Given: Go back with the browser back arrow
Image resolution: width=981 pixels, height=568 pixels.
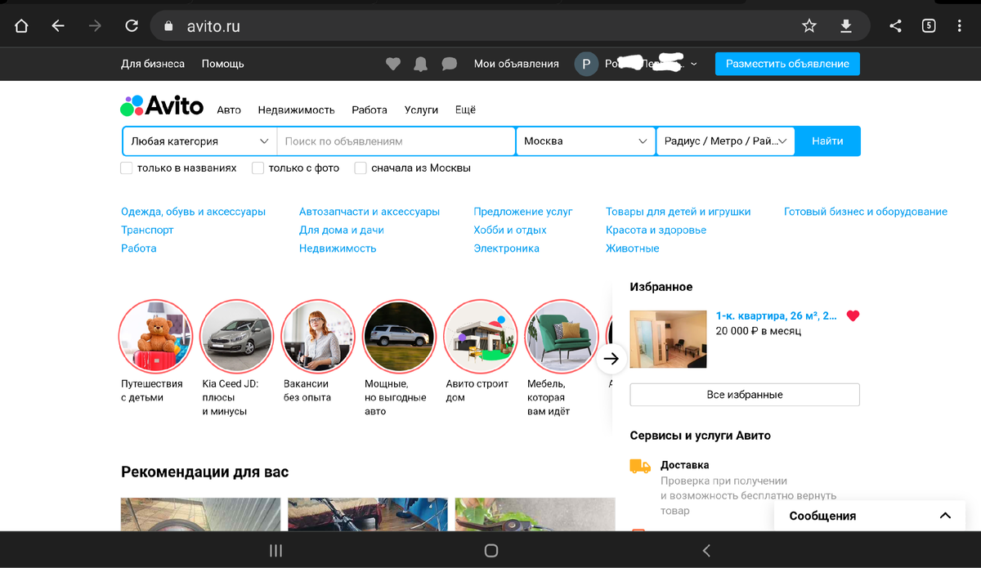Looking at the screenshot, I should point(58,26).
